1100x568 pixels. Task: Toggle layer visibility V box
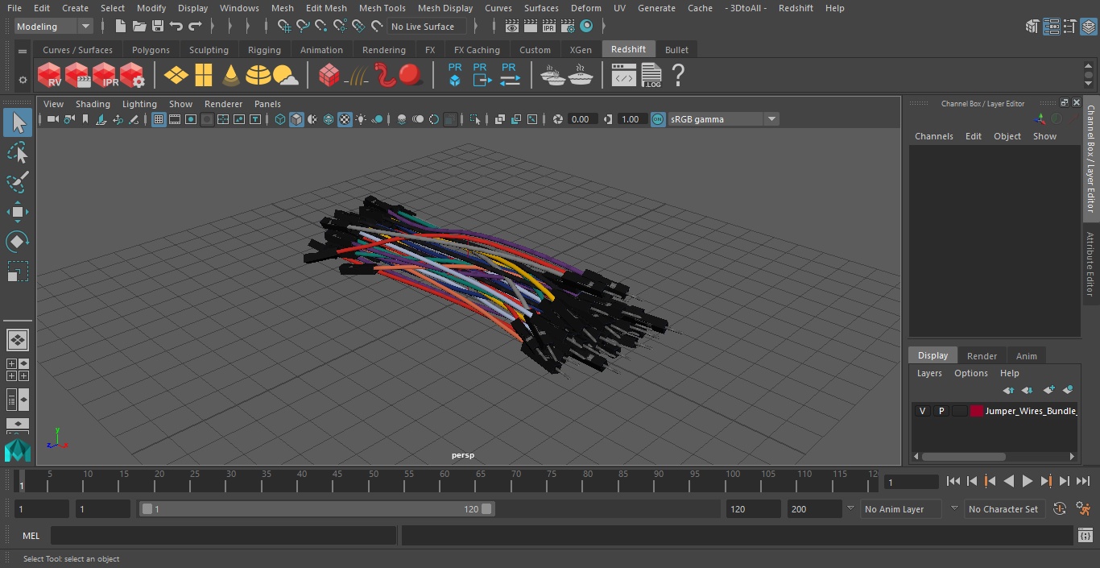point(922,411)
